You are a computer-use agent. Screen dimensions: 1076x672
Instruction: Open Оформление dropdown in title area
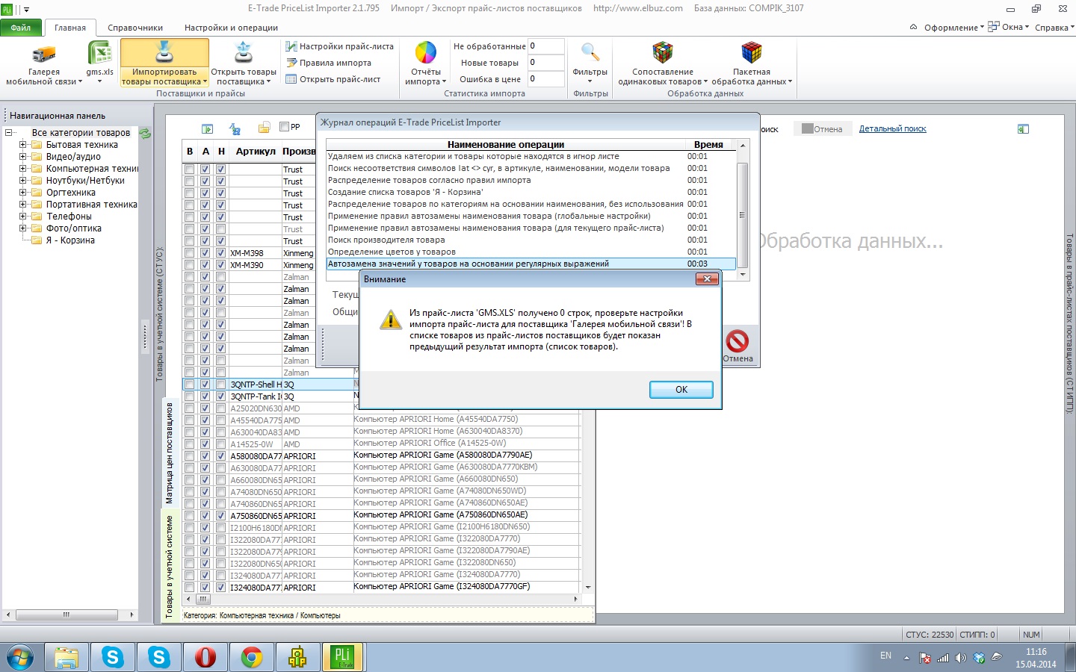[953, 28]
